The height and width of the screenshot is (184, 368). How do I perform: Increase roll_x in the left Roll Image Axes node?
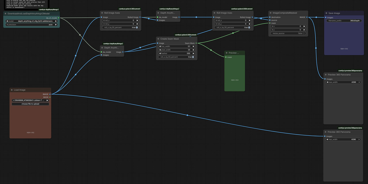[x=137, y=20]
